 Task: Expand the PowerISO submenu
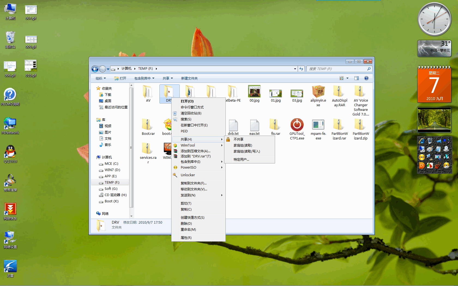point(198,167)
